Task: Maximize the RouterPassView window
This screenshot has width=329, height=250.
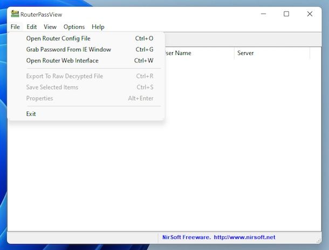Action: pyautogui.click(x=286, y=14)
